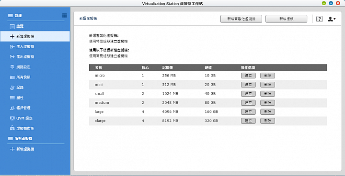Click the 記憶體 column header
This screenshot has width=345, height=176.
pos(167,68)
